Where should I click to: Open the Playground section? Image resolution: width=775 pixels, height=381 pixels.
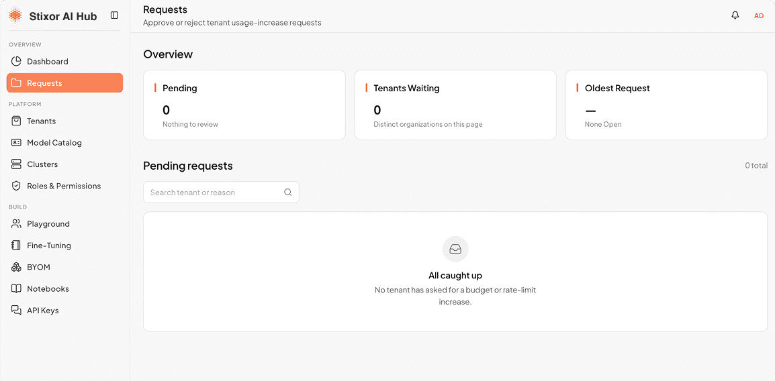[64, 223]
